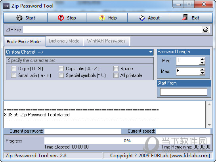
Task: Expand the Custom Charset dropdown
Action: tap(151, 52)
